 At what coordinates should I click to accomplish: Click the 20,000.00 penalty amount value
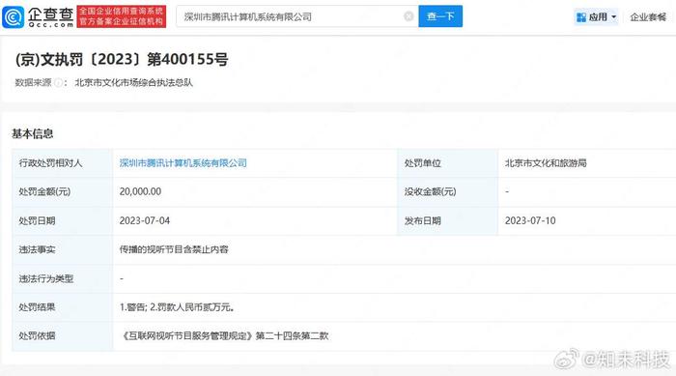tap(140, 191)
